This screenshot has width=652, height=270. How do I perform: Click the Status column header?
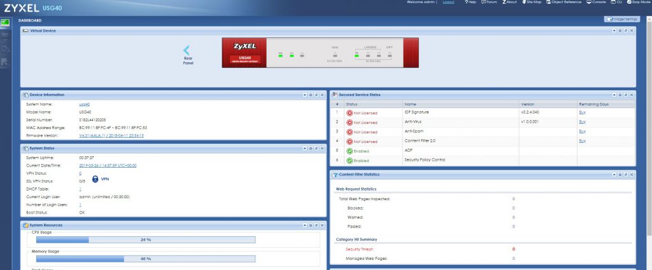tap(373, 105)
